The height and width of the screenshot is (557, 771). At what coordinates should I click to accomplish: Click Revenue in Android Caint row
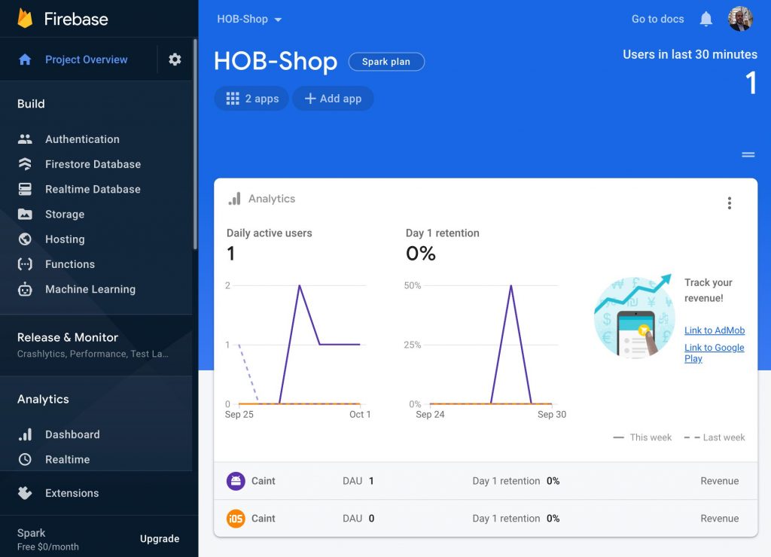coord(719,481)
